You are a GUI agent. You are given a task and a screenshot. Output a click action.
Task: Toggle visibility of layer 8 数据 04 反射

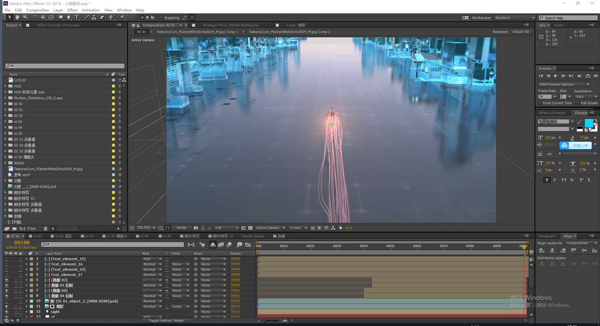pos(7,296)
